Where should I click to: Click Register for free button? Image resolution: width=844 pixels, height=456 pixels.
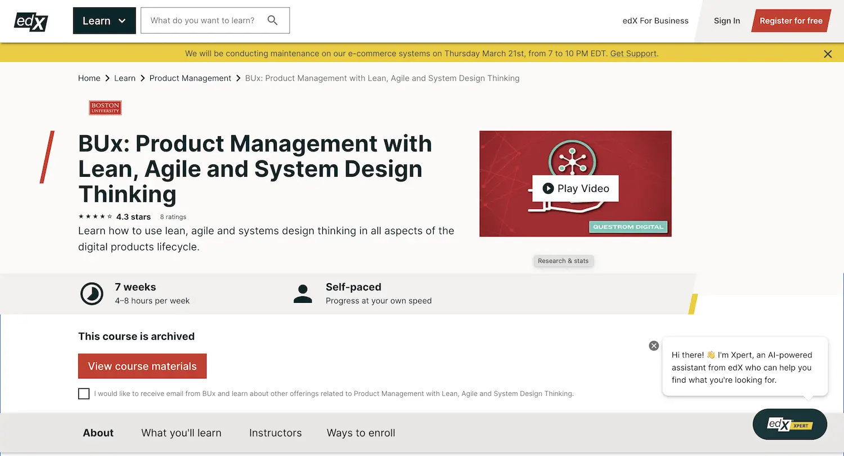pyautogui.click(x=791, y=21)
